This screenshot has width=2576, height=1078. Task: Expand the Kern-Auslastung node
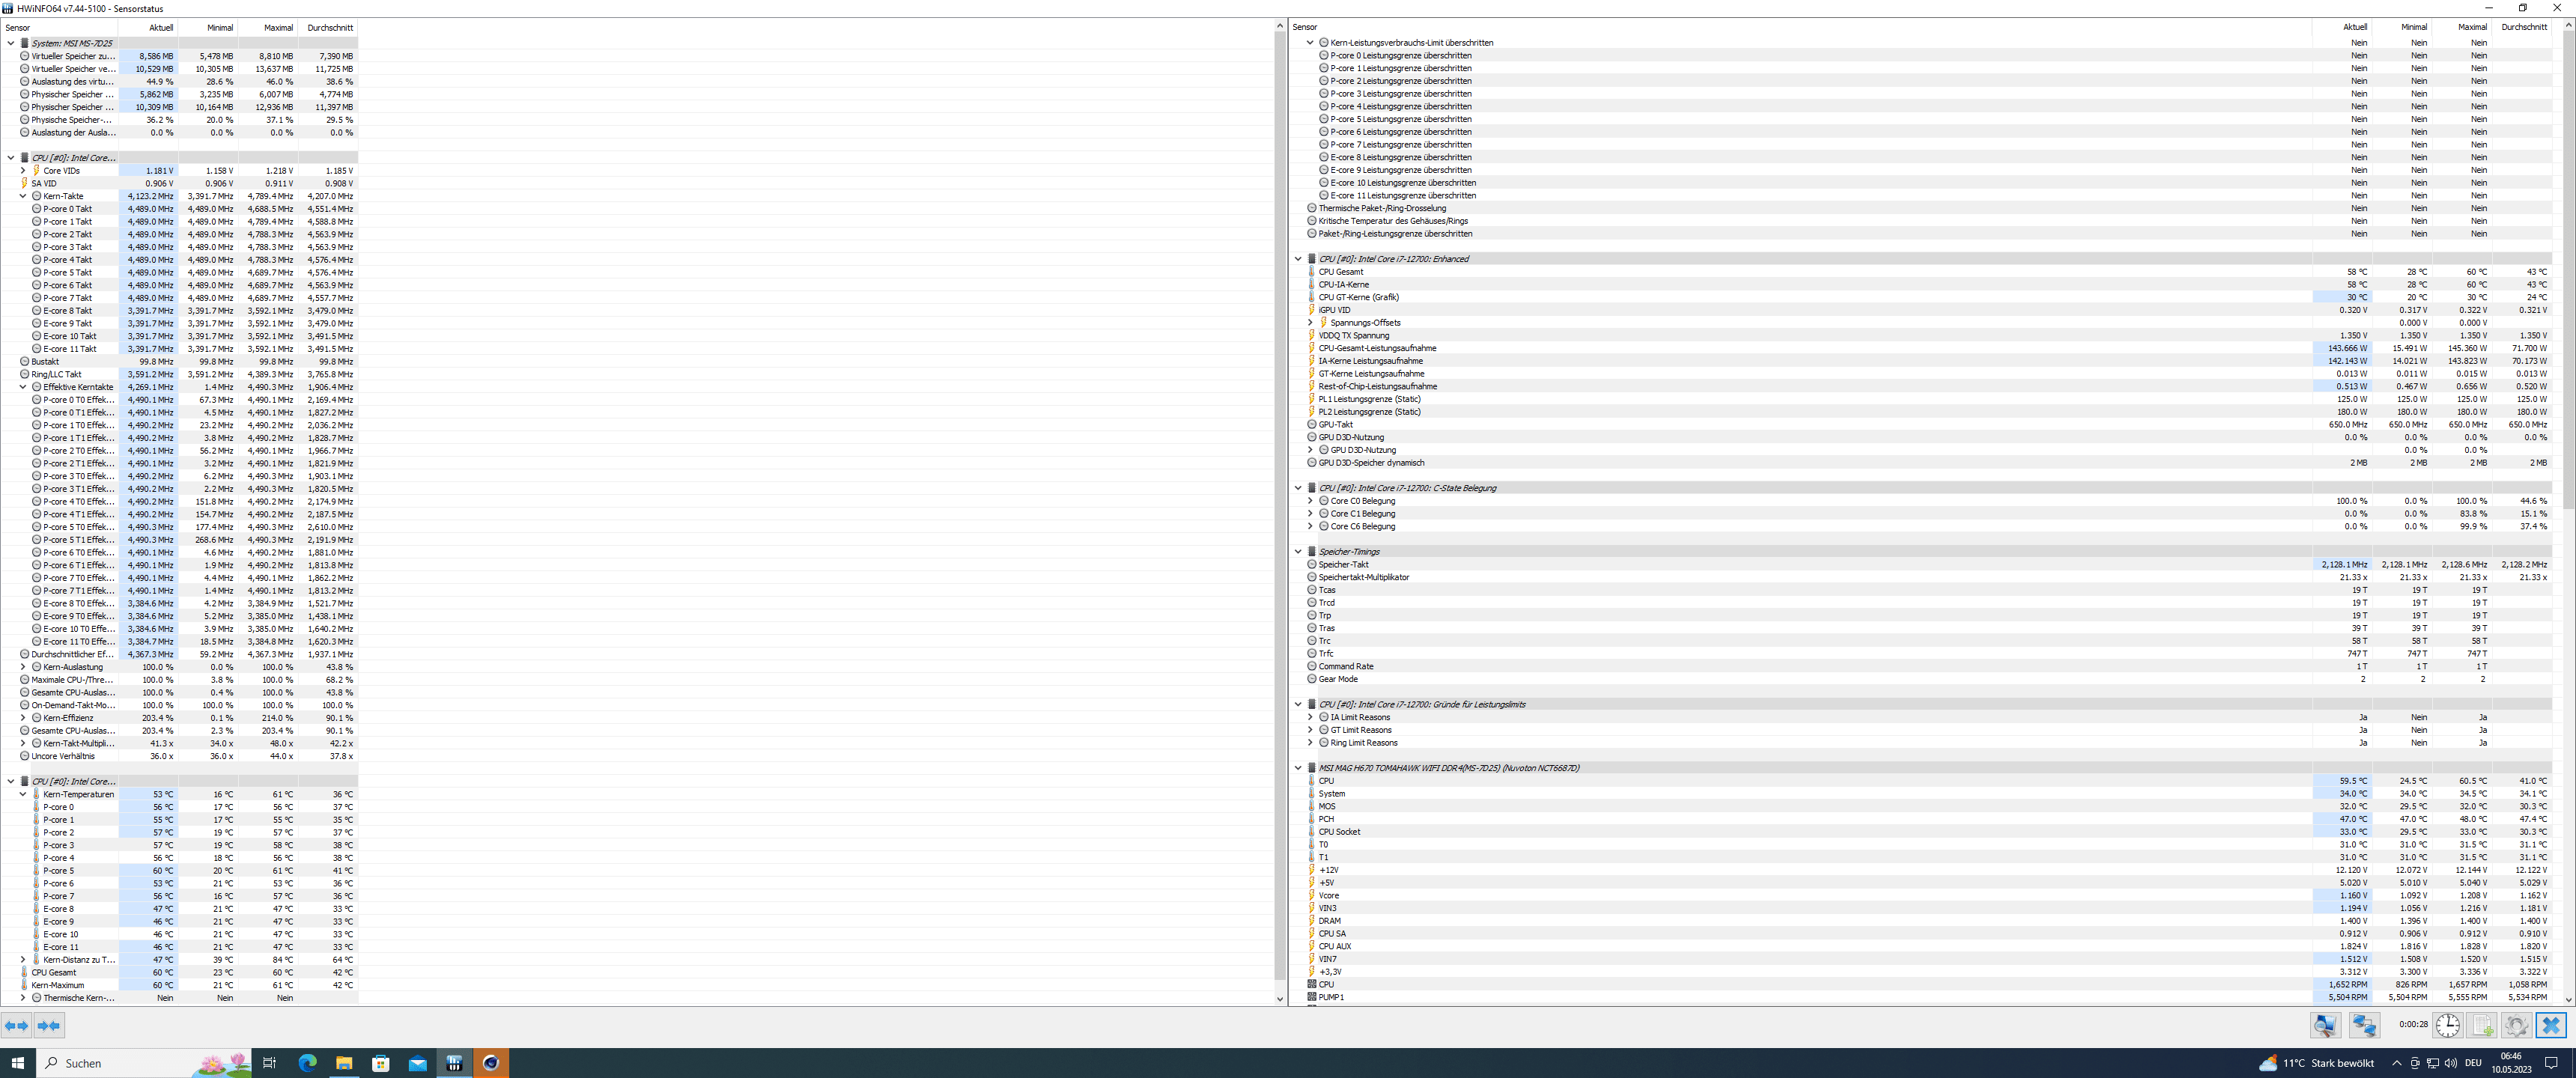point(23,667)
